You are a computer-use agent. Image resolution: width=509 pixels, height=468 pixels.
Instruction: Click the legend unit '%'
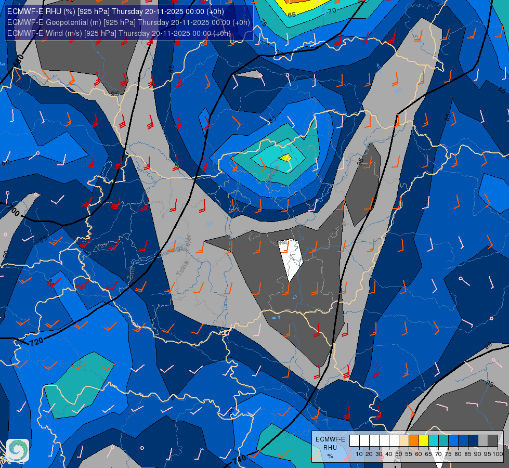click(330, 456)
